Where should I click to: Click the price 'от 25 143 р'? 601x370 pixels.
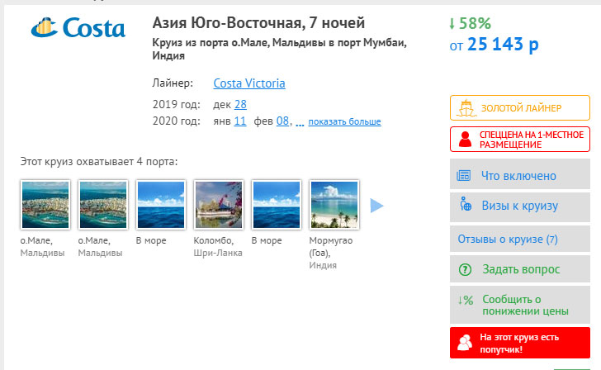tap(494, 45)
